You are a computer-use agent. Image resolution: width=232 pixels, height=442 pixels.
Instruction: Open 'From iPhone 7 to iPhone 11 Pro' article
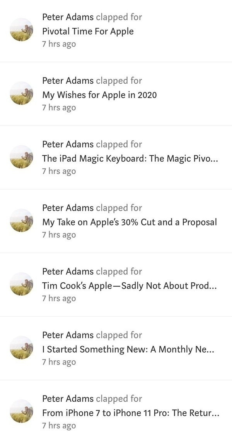coord(131,413)
